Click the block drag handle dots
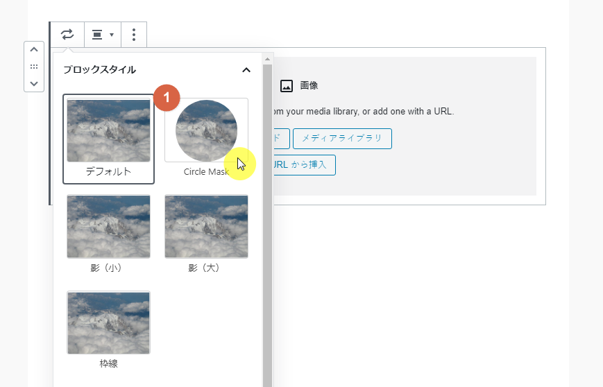This screenshot has height=387, width=603. [34, 67]
